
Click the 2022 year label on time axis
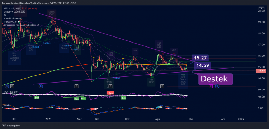pos(241,119)
